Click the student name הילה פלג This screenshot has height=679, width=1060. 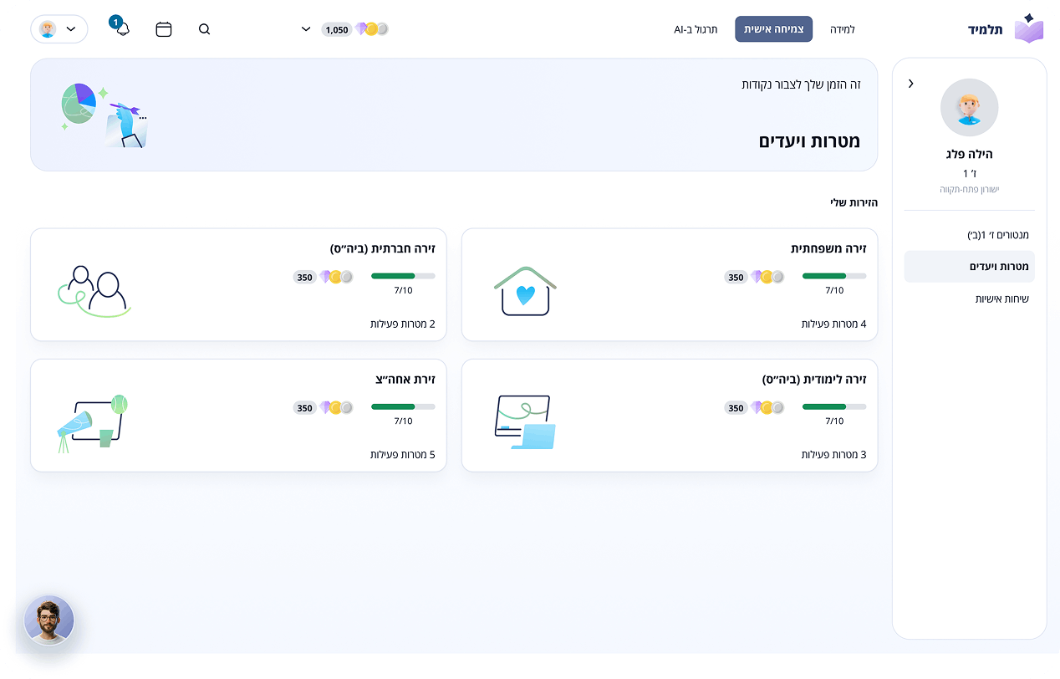pyautogui.click(x=970, y=155)
